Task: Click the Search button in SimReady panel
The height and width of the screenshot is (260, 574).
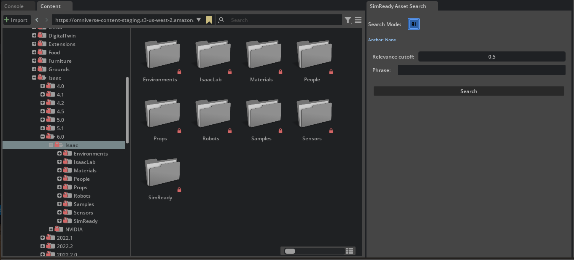Action: point(469,91)
